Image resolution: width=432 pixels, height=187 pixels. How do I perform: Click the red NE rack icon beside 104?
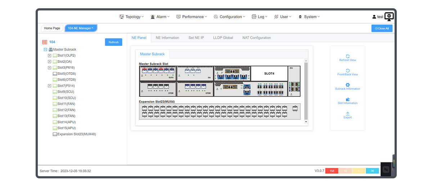point(45,42)
